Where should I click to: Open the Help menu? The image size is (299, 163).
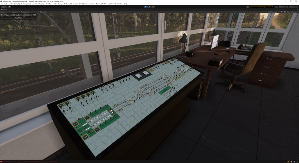click(126, 4)
